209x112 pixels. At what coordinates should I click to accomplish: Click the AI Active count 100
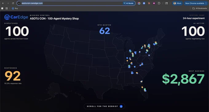click(x=193, y=31)
